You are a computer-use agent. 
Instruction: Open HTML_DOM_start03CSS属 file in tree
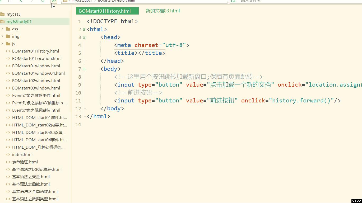pos(39,133)
